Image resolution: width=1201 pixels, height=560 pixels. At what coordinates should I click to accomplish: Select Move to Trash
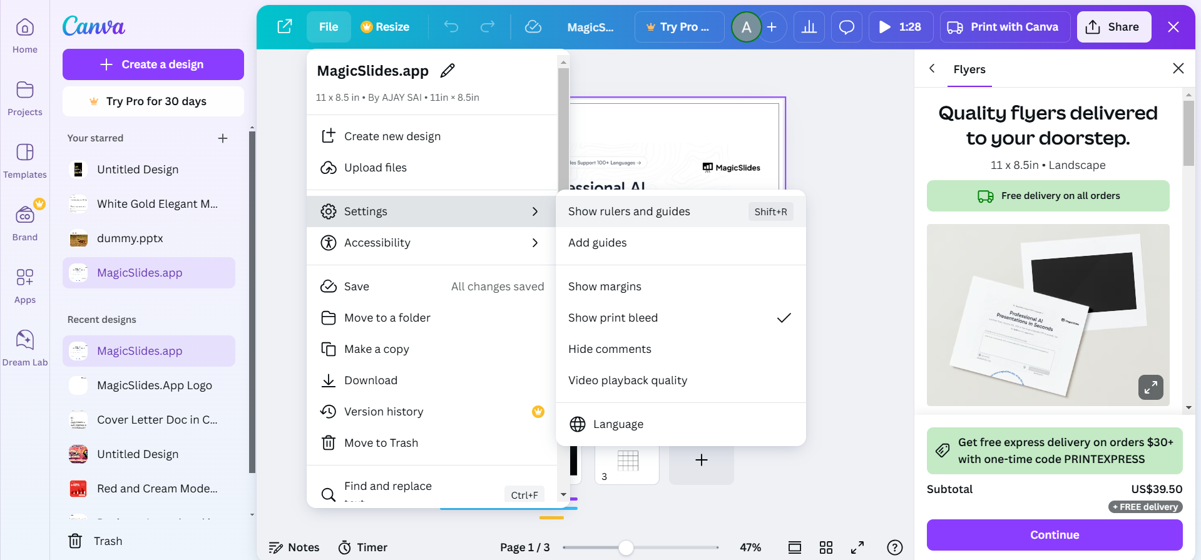(432, 443)
